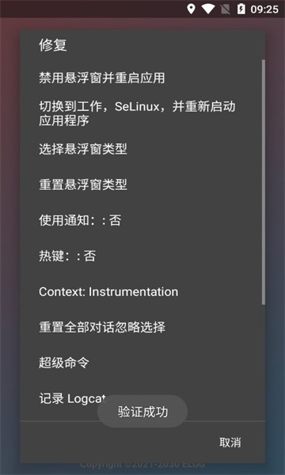Click the dialog's vertical scrollbar
This screenshot has height=475, width=285.
pos(264,182)
